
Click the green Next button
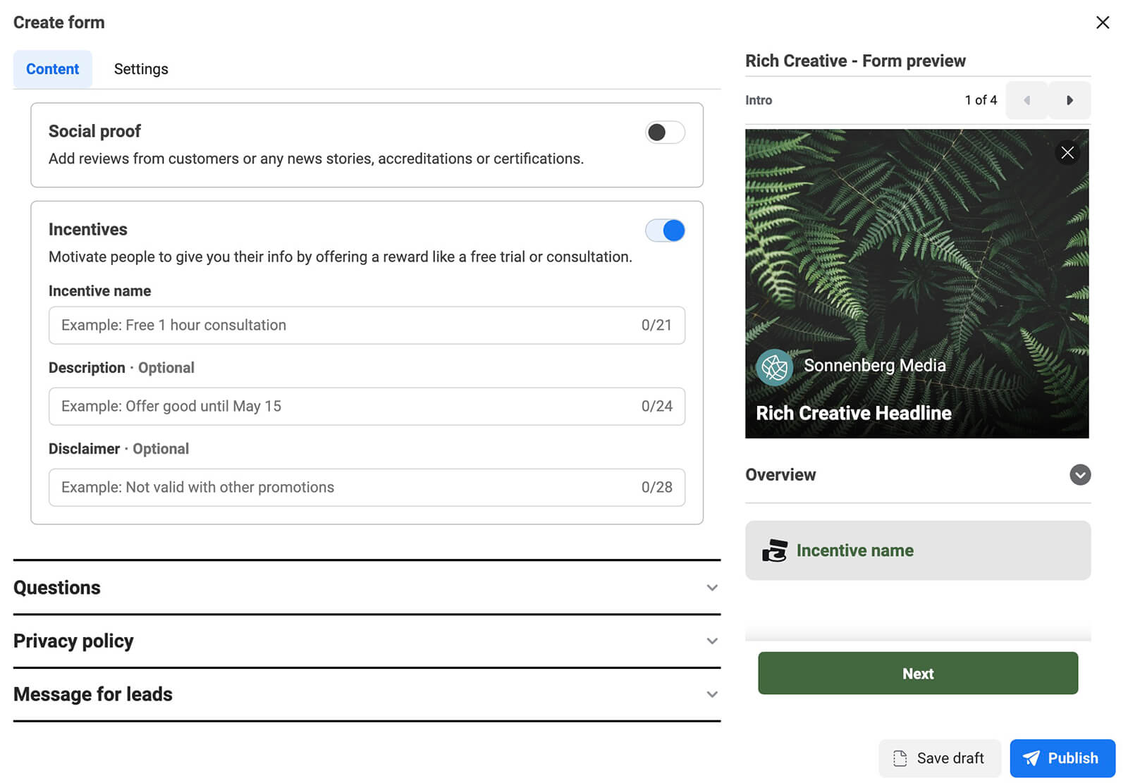click(918, 673)
